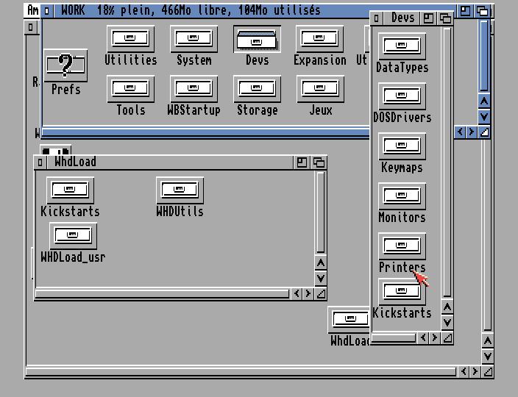Click the sizing gadget of the WORK window
Screen dimensions: 518x397
[x=484, y=132]
